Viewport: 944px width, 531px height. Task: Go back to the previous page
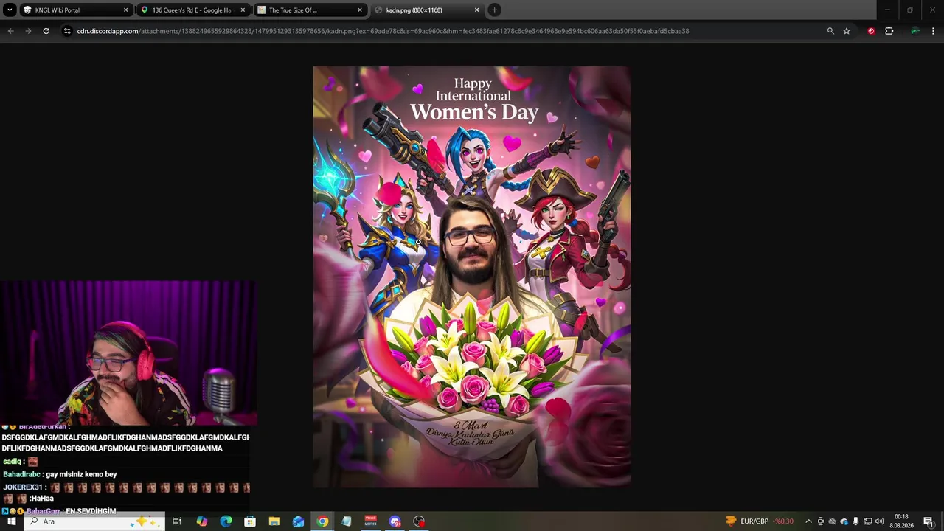[x=10, y=31]
